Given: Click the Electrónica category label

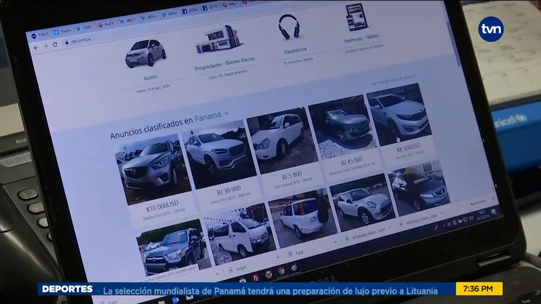Looking at the screenshot, I should [x=295, y=50].
